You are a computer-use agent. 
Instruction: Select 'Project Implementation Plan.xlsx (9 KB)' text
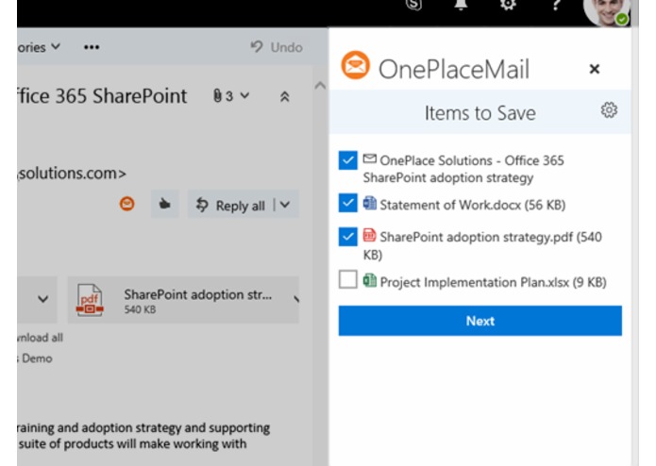494,282
